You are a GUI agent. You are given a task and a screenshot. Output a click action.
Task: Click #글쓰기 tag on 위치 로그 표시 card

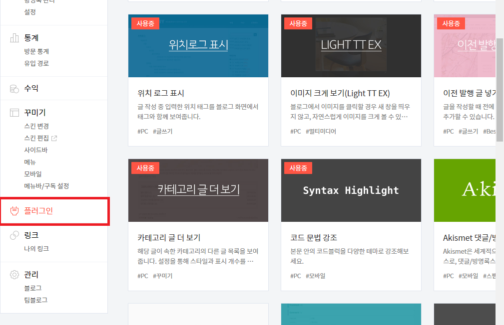pyautogui.click(x=163, y=131)
